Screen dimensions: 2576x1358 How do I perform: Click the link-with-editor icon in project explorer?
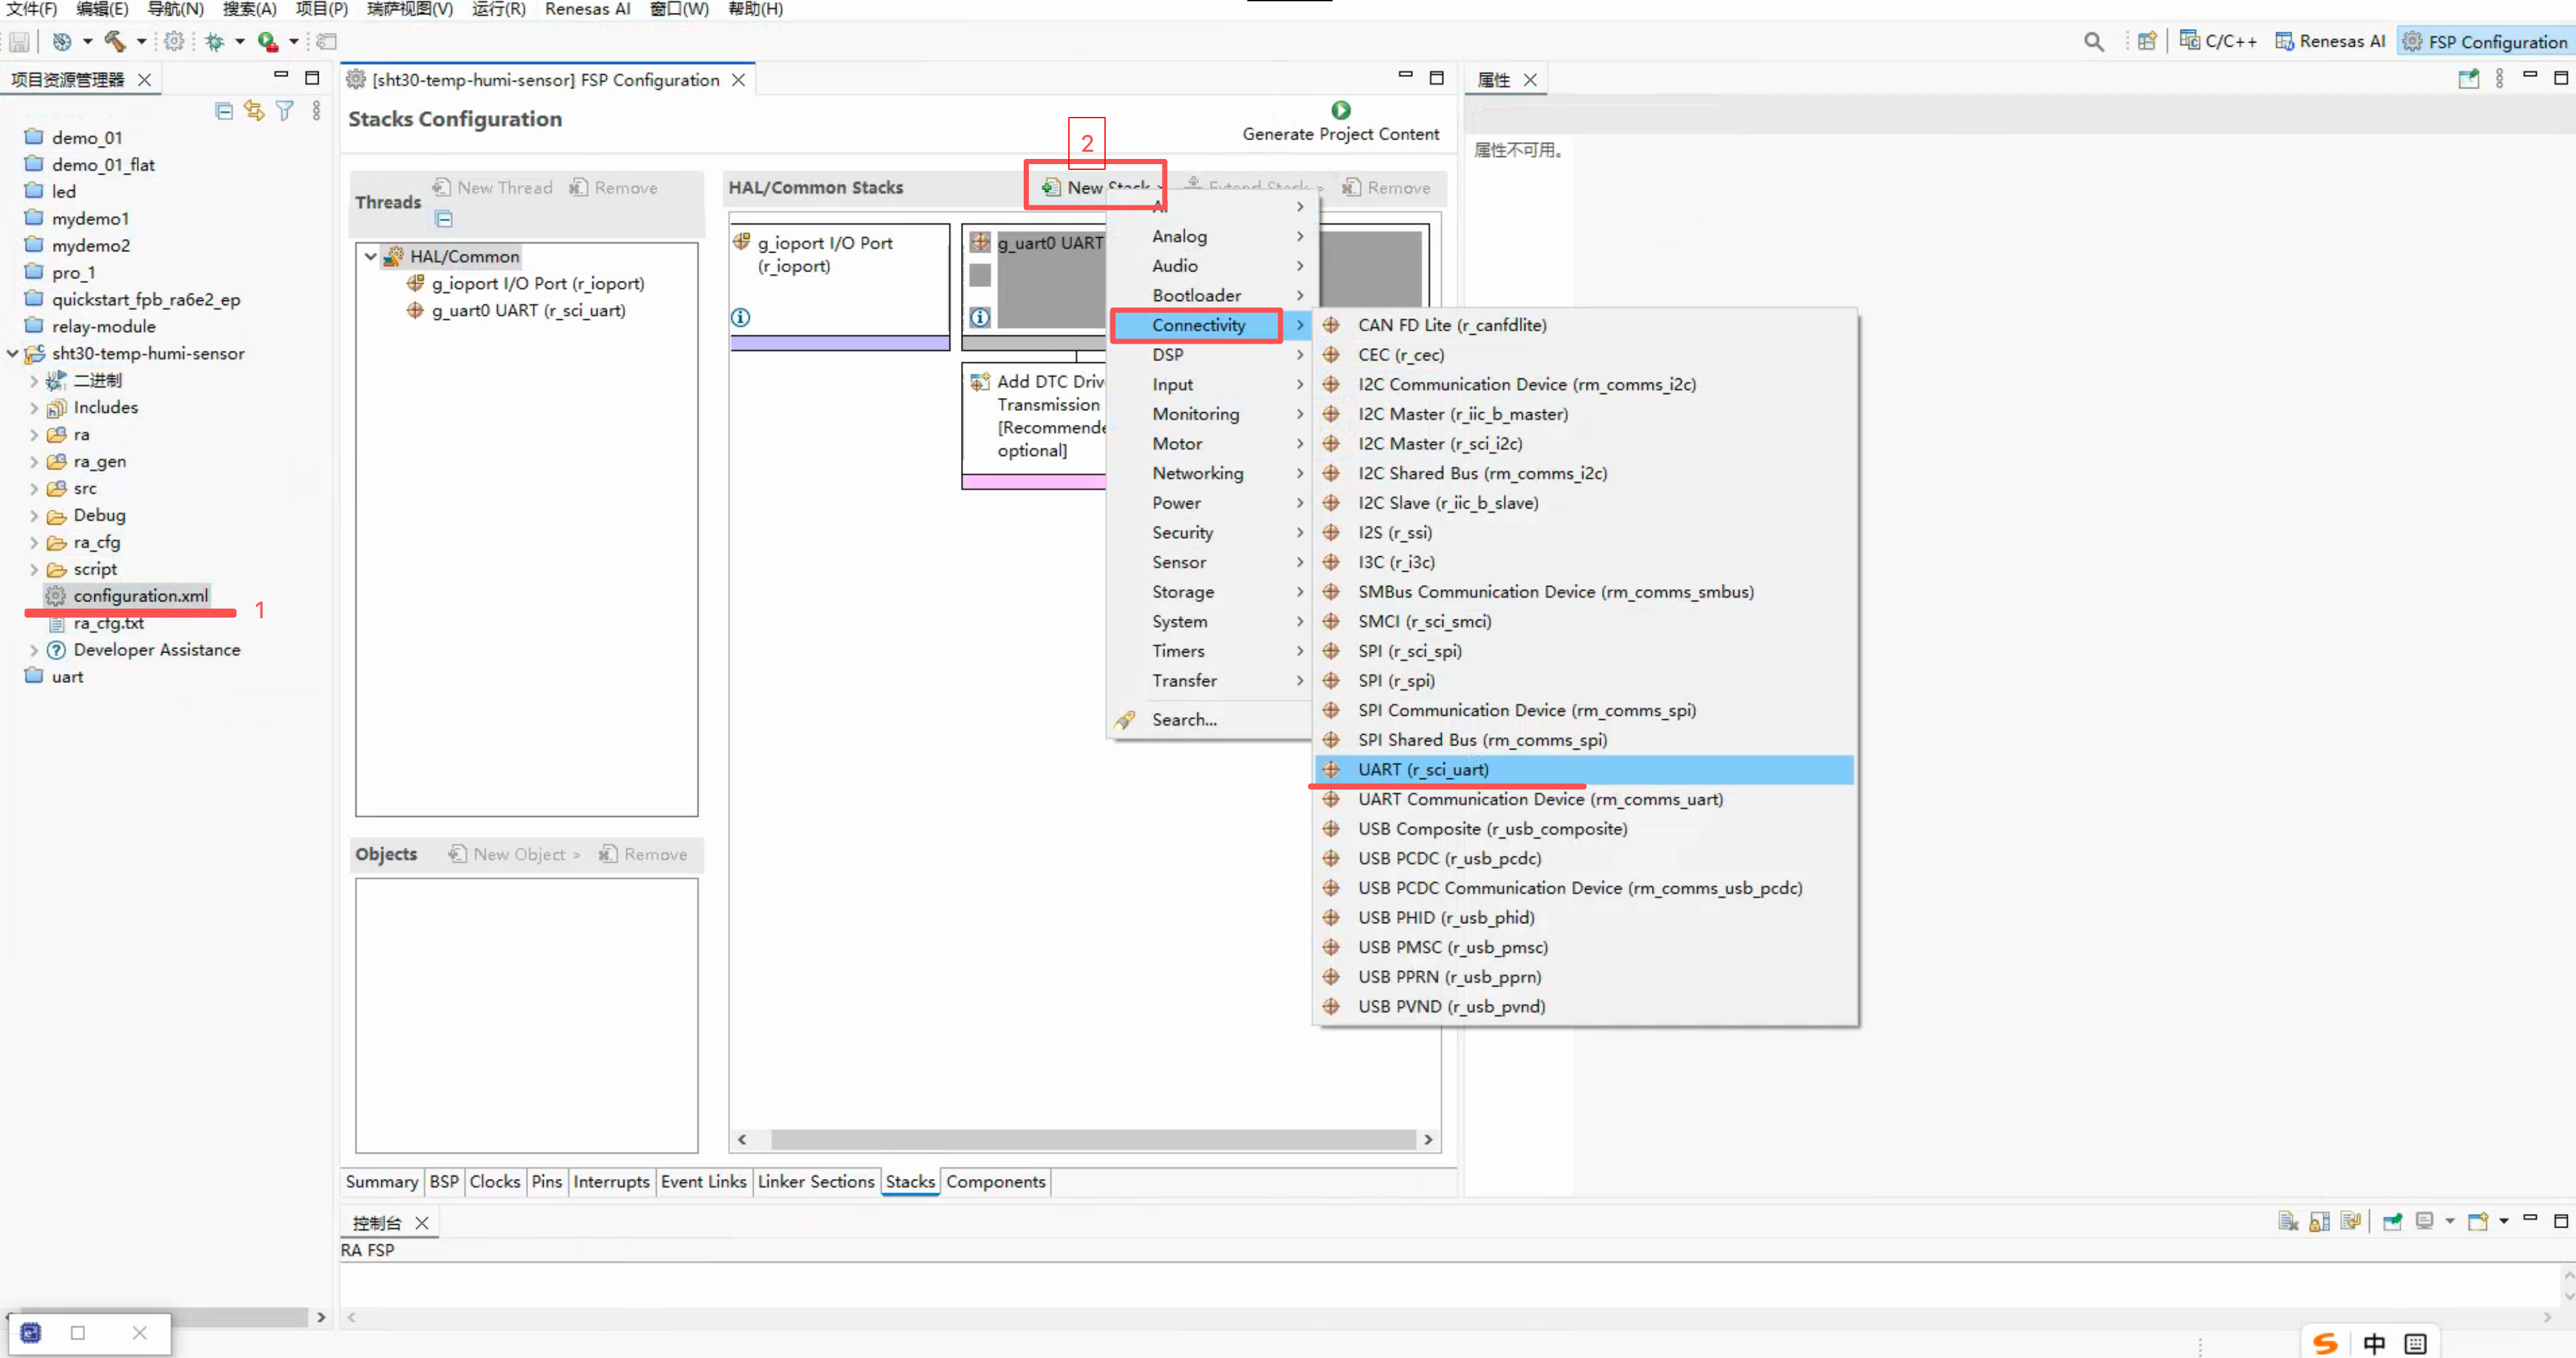(254, 111)
